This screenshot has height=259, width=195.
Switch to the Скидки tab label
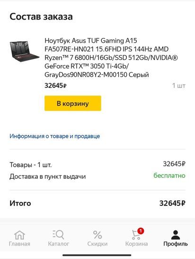coord(97,244)
